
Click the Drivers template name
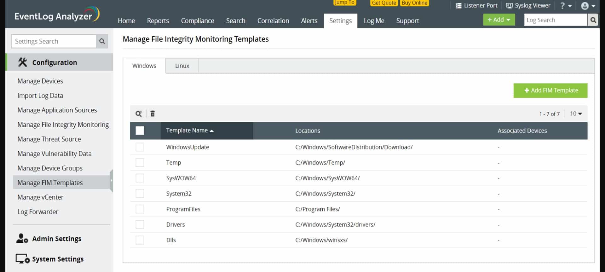tap(176, 224)
